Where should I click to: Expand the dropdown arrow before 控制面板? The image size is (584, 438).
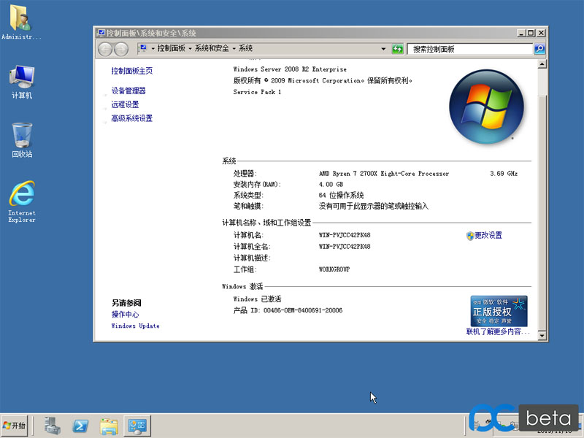(x=153, y=49)
